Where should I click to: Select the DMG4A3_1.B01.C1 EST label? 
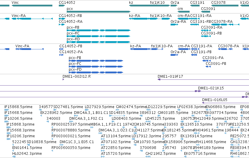tap(91, 113)
